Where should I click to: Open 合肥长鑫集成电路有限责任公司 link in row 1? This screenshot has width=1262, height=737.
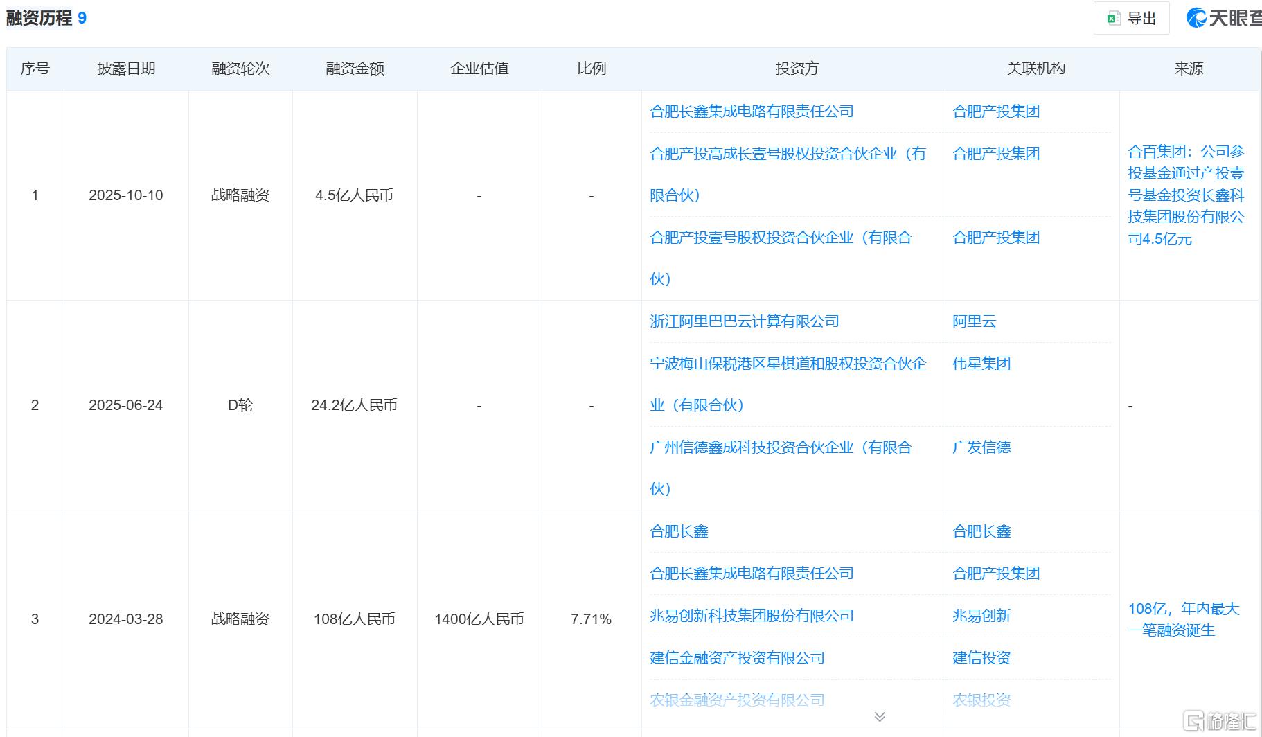[752, 112]
